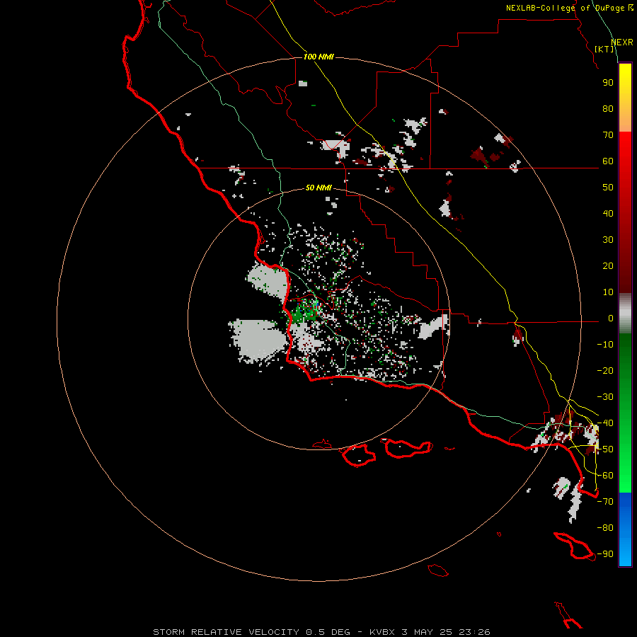
Task: Click the 60 value on the velocity scale
Action: (608, 161)
